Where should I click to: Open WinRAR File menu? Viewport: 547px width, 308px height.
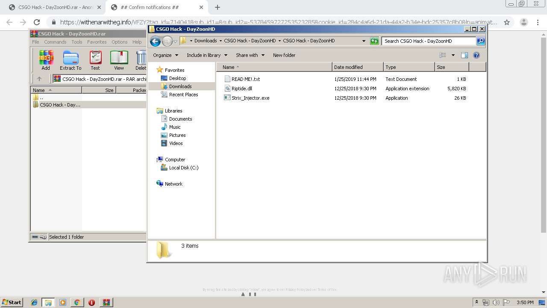tap(35, 42)
